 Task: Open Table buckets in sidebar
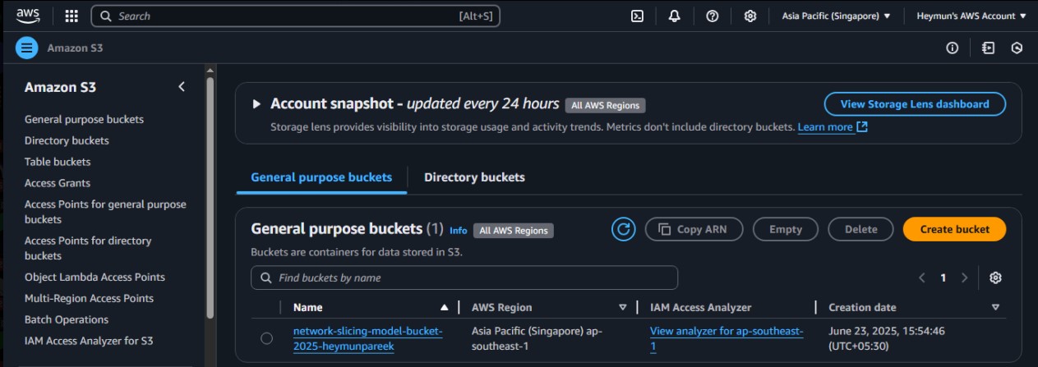pos(58,162)
